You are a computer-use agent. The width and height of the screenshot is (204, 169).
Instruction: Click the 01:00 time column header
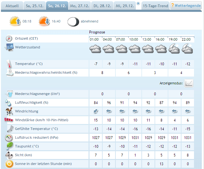[94, 39]
